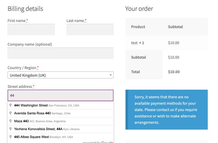
Task: Click the Total $10.00 amount
Action: point(174,72)
